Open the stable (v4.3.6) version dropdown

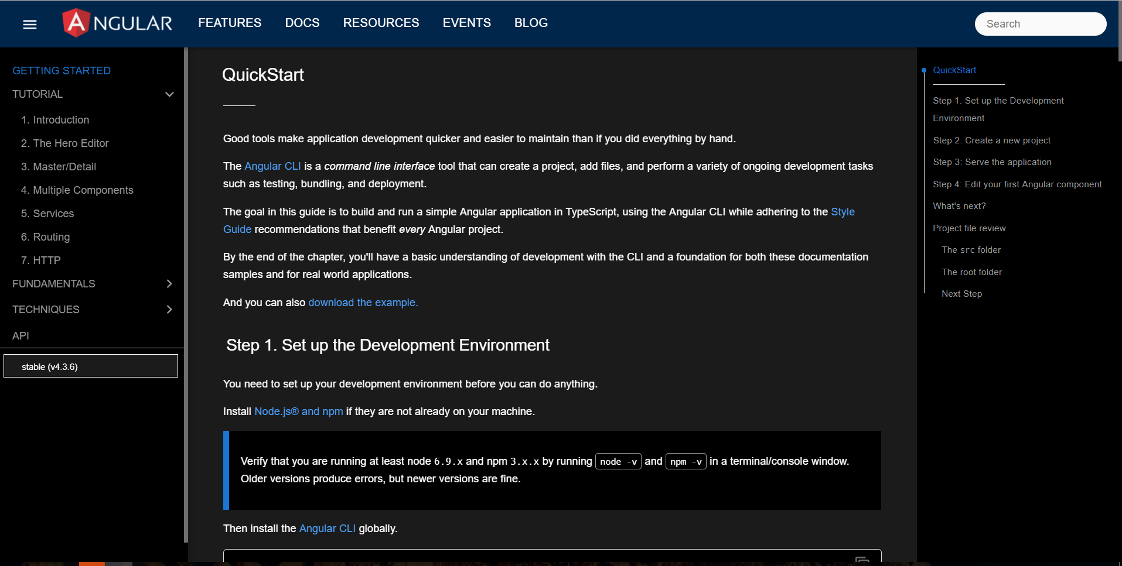pos(91,366)
